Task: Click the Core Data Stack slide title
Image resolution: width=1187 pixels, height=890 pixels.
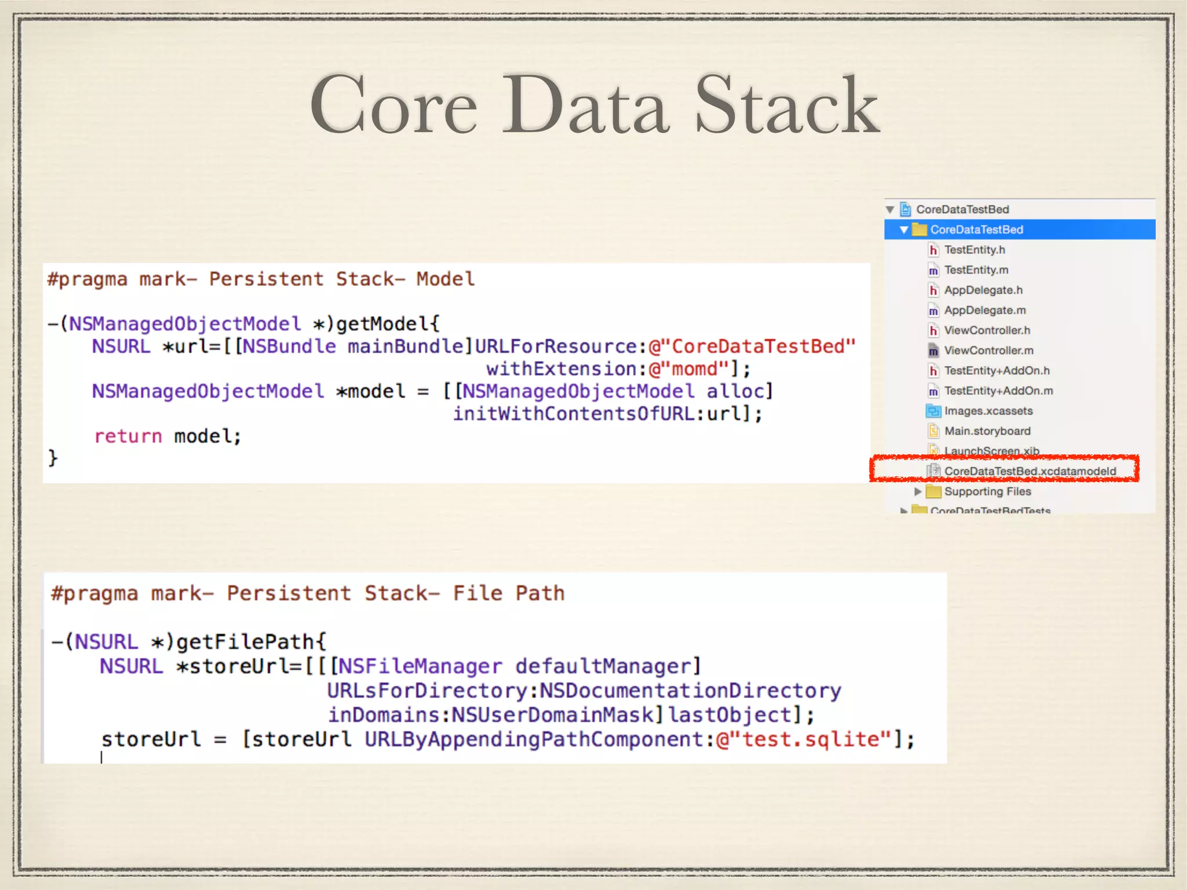Action: pyautogui.click(x=595, y=105)
